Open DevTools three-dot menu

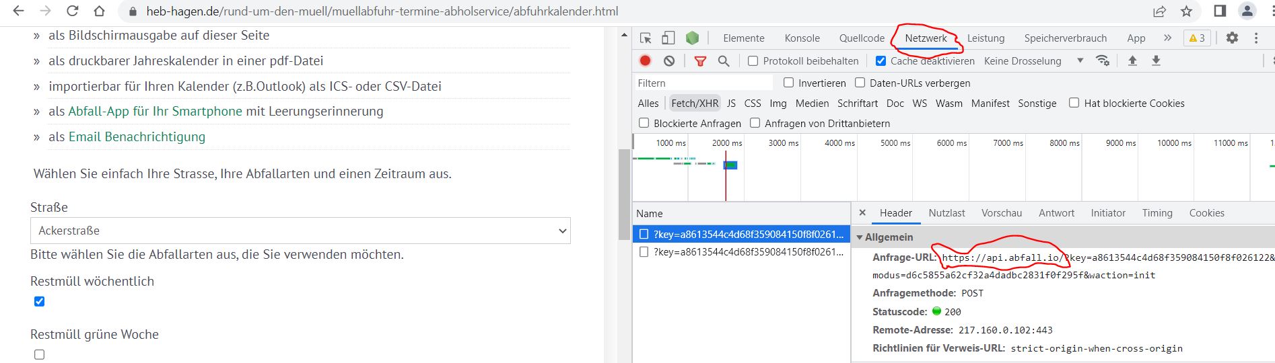coord(1256,38)
